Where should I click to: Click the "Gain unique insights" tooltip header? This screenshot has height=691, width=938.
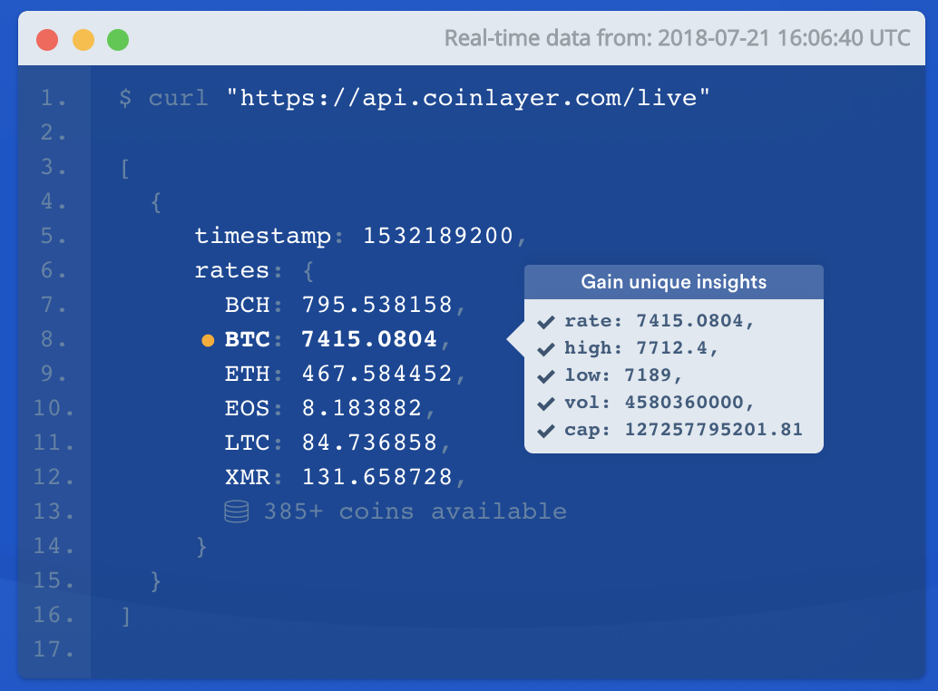674,282
